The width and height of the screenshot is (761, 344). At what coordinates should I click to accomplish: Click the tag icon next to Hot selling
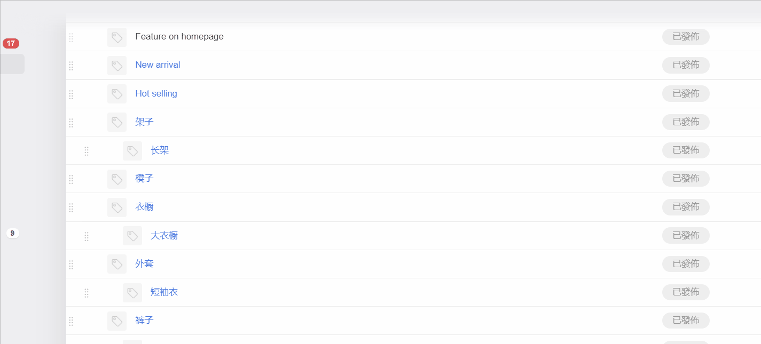[x=117, y=94]
